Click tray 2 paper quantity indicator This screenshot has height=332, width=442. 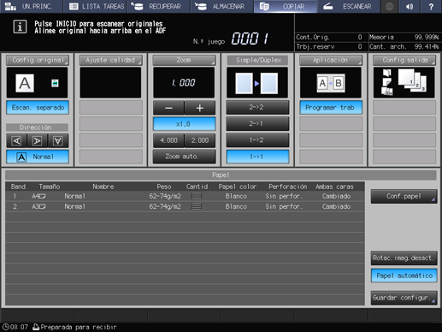click(196, 206)
